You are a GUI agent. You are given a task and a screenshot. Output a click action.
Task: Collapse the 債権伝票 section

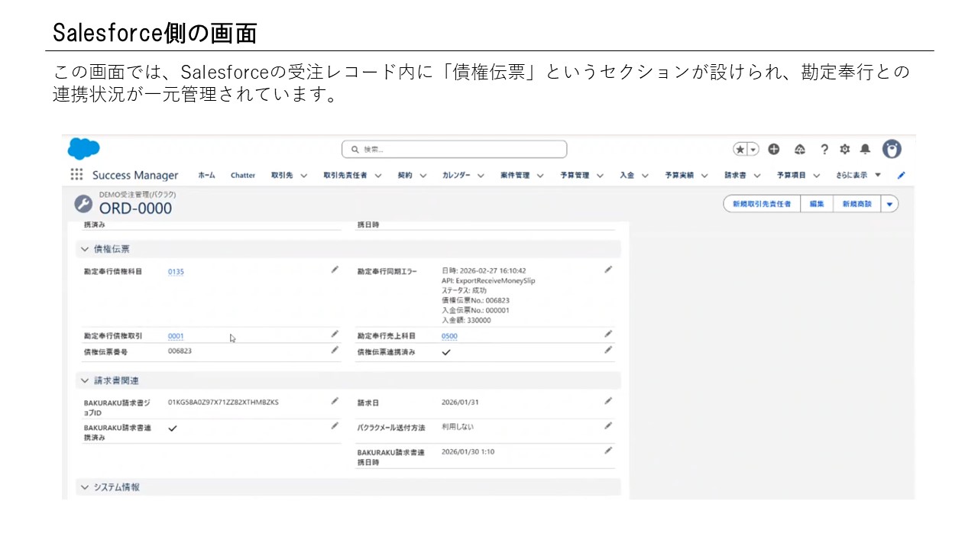click(84, 248)
